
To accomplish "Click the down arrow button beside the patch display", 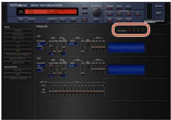I will coord(85,13).
